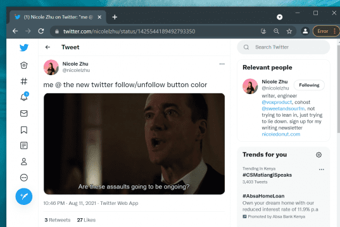Go back using arrow beside Tweet heading
Screen dimensions: 340x227
pyautogui.click(x=47, y=47)
